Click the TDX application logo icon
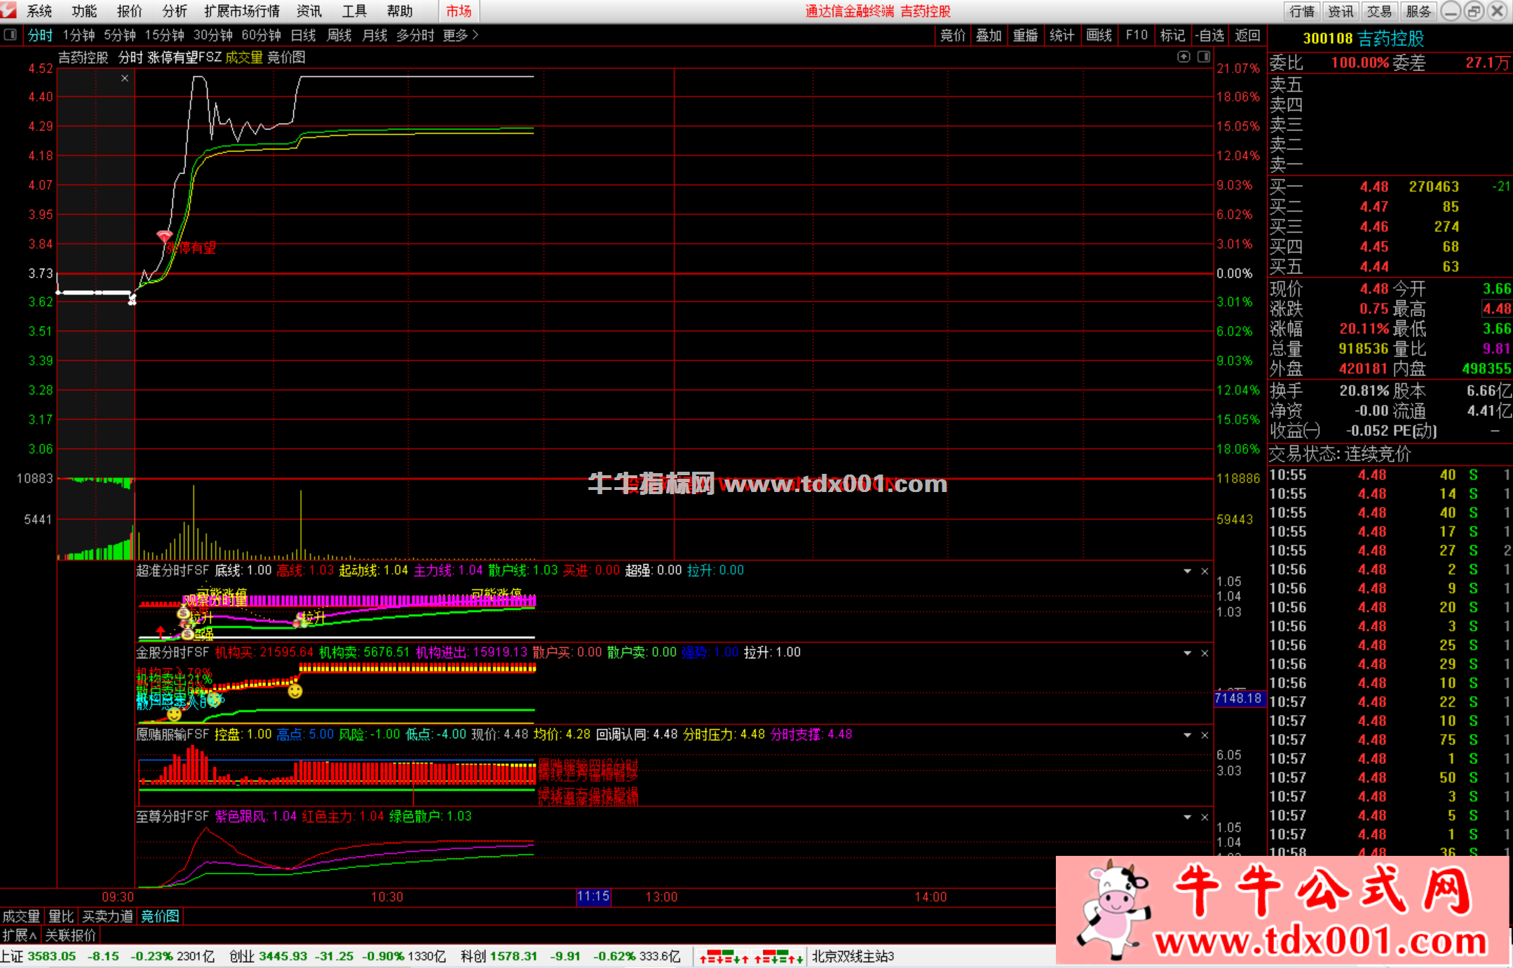The width and height of the screenshot is (1513, 968). (8, 10)
